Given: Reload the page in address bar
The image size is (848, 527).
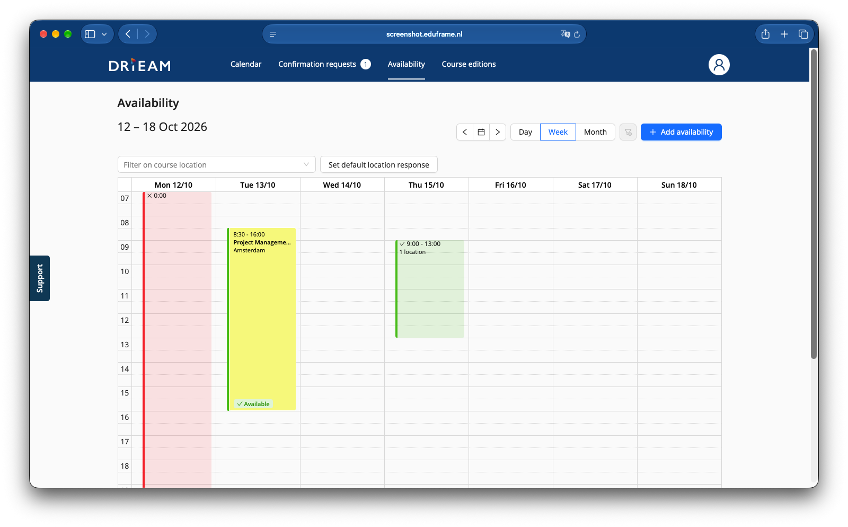Looking at the screenshot, I should coord(577,34).
